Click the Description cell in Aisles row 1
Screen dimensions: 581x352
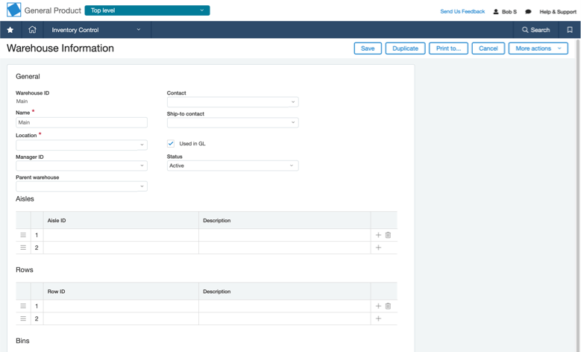[x=285, y=235]
